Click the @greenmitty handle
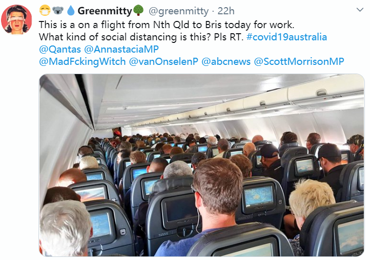 coord(178,11)
